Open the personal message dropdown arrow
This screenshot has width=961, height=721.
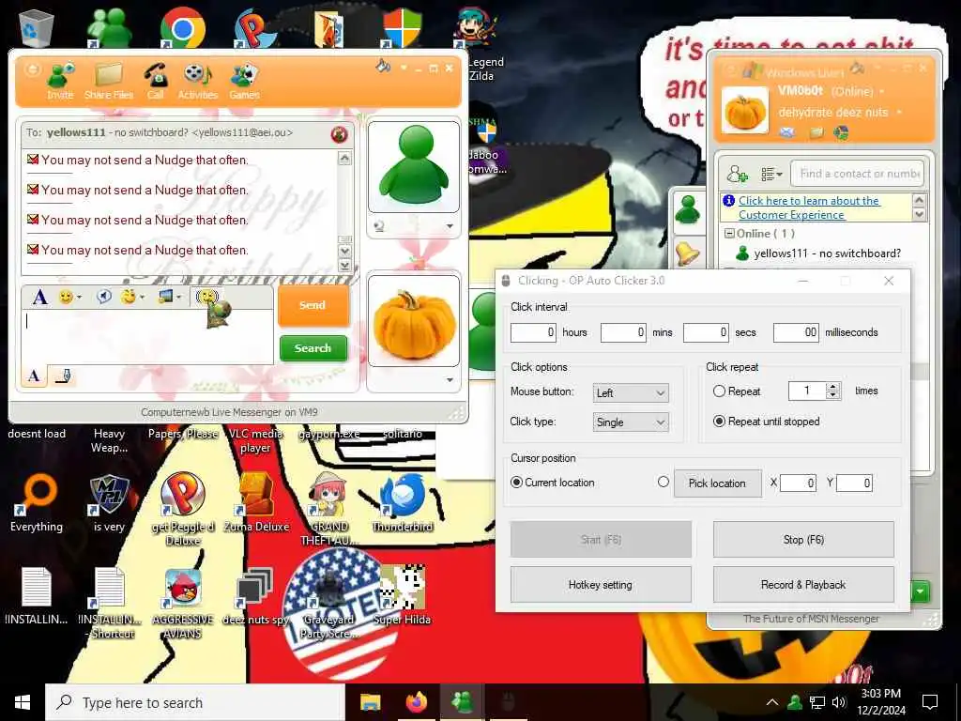899,113
